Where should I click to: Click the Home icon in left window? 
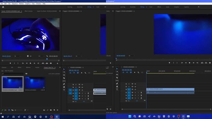click(x=3, y=7)
